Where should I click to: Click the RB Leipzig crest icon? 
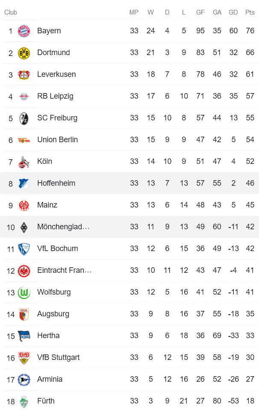(x=24, y=96)
